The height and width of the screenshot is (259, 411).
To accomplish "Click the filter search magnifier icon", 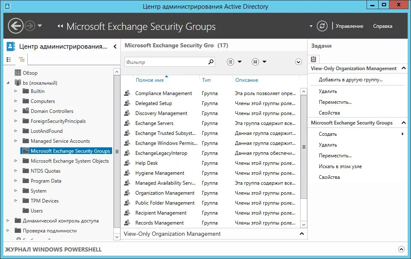I will [211, 62].
